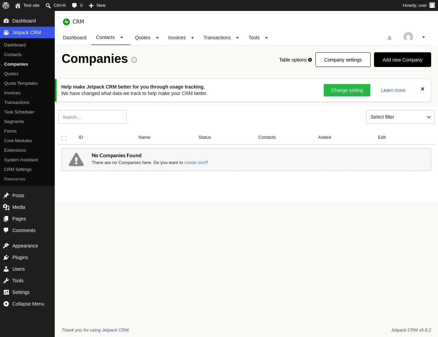Dismiss the usage tracking notice

pos(423,89)
